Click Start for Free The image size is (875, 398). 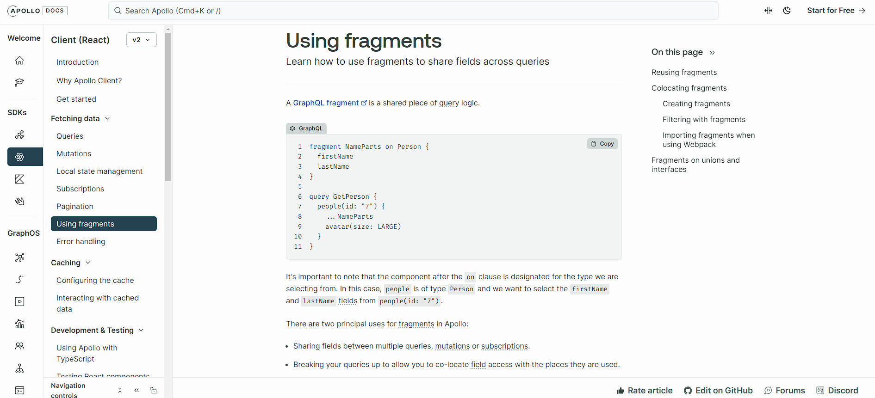click(x=836, y=11)
